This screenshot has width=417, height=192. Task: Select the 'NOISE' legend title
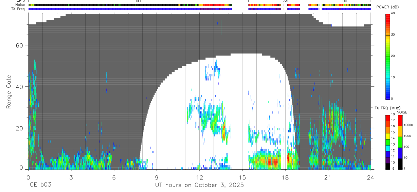[x=402, y=112]
